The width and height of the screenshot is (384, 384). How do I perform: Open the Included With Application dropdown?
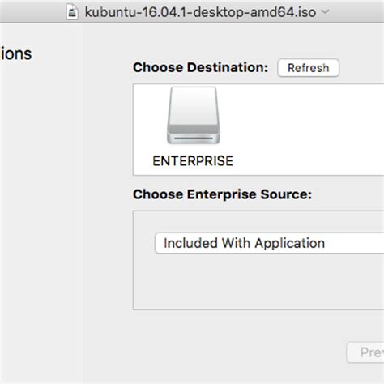click(x=270, y=243)
